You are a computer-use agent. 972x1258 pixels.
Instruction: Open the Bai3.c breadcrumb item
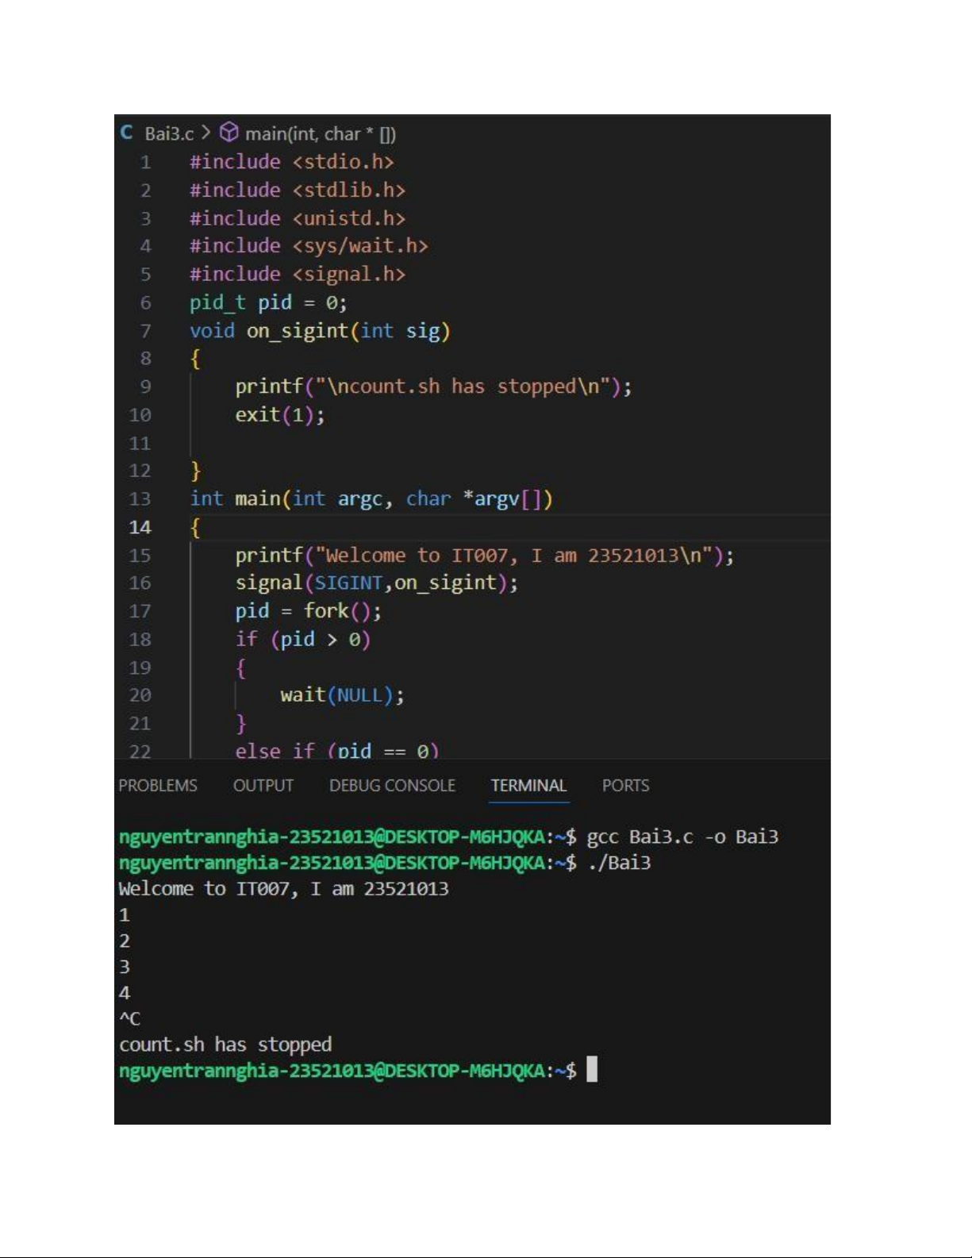(x=169, y=133)
